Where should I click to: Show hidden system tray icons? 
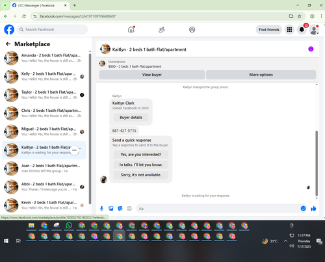click(285, 241)
